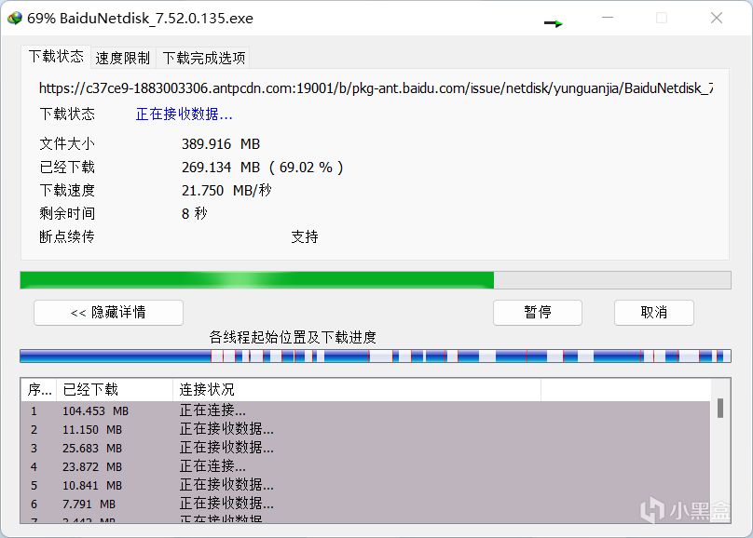Click the 隐藏详情 button

(108, 313)
